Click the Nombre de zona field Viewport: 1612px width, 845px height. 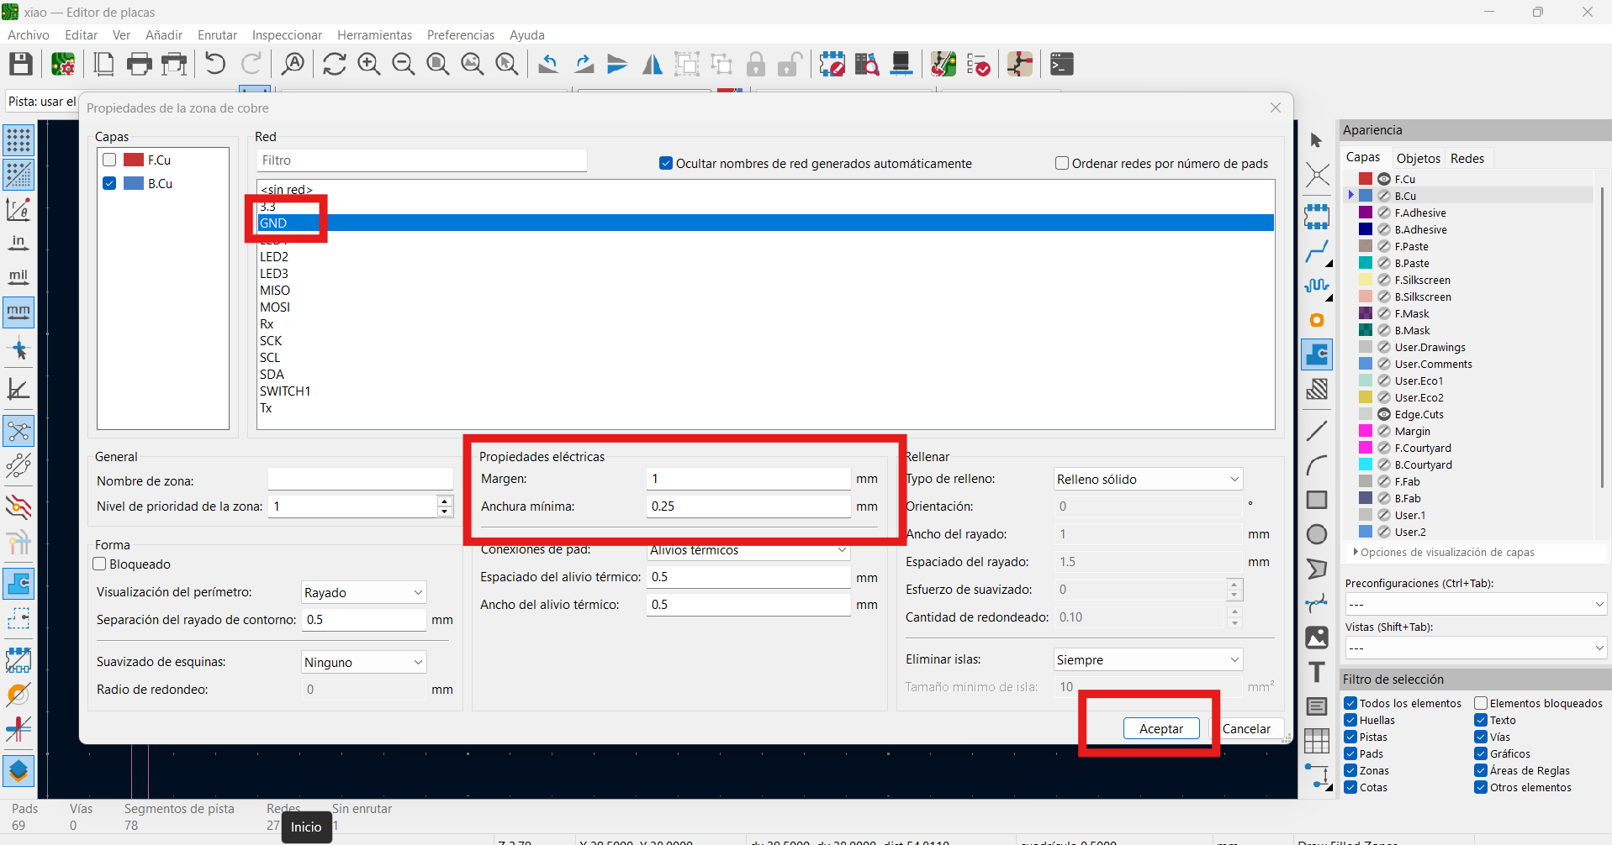(x=360, y=479)
